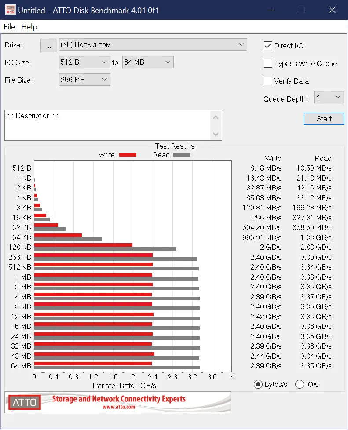Click the drive browse ellipsis button
Screen dimensions: 348x430
click(x=48, y=45)
